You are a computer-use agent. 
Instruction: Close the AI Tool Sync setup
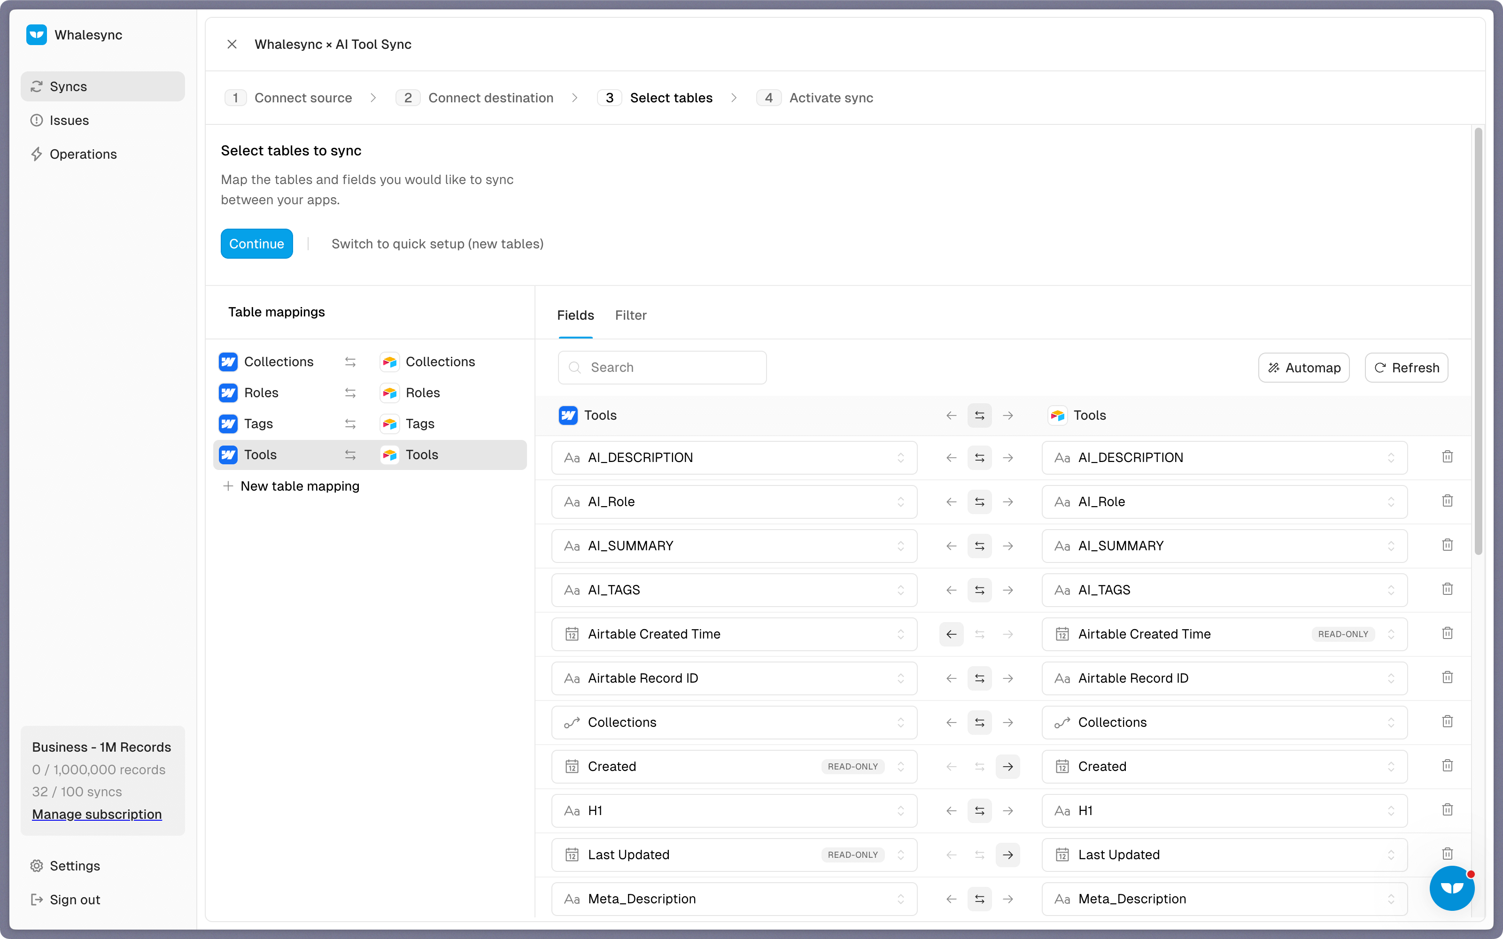pos(232,44)
